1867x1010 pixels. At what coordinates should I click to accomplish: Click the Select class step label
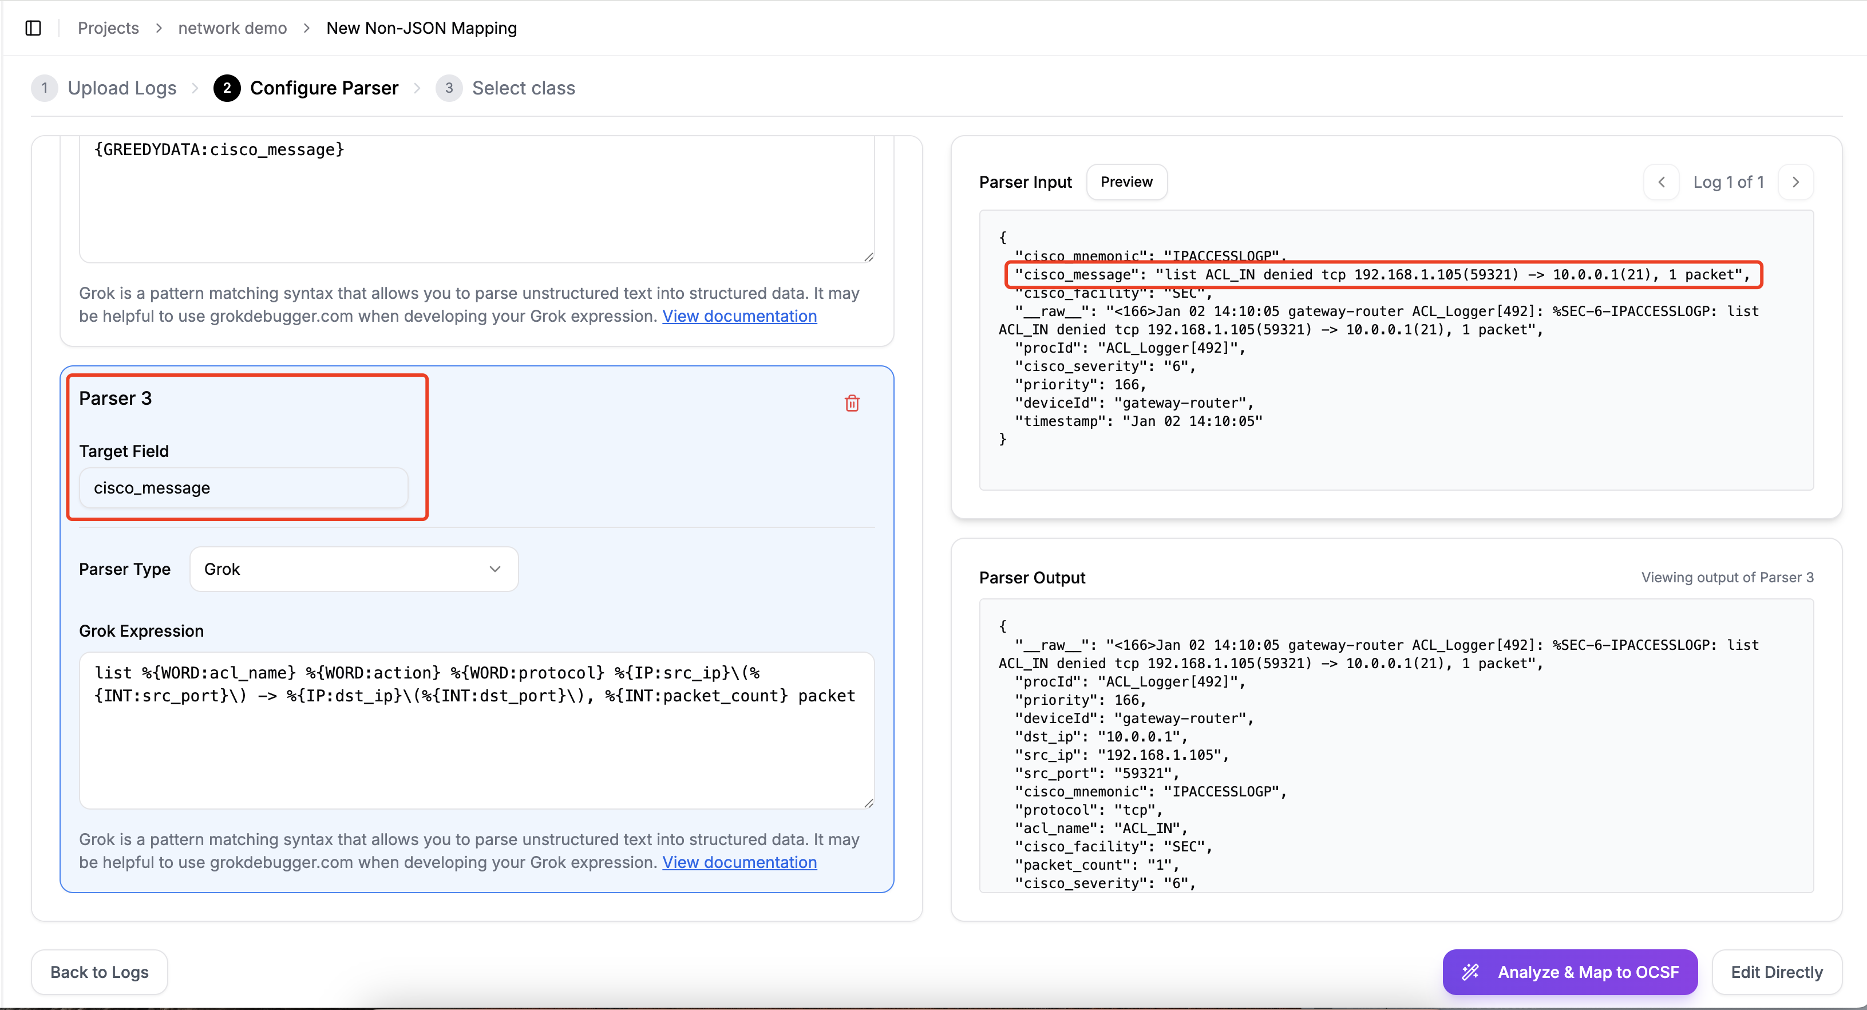(523, 88)
